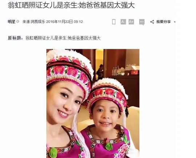
Task: Increase font size with A+ icon
Action: point(131,22)
